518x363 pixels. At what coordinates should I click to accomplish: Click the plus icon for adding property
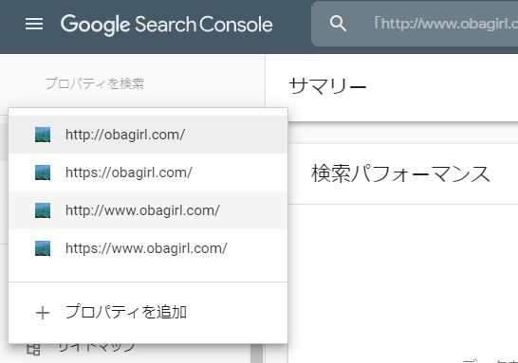[43, 313]
